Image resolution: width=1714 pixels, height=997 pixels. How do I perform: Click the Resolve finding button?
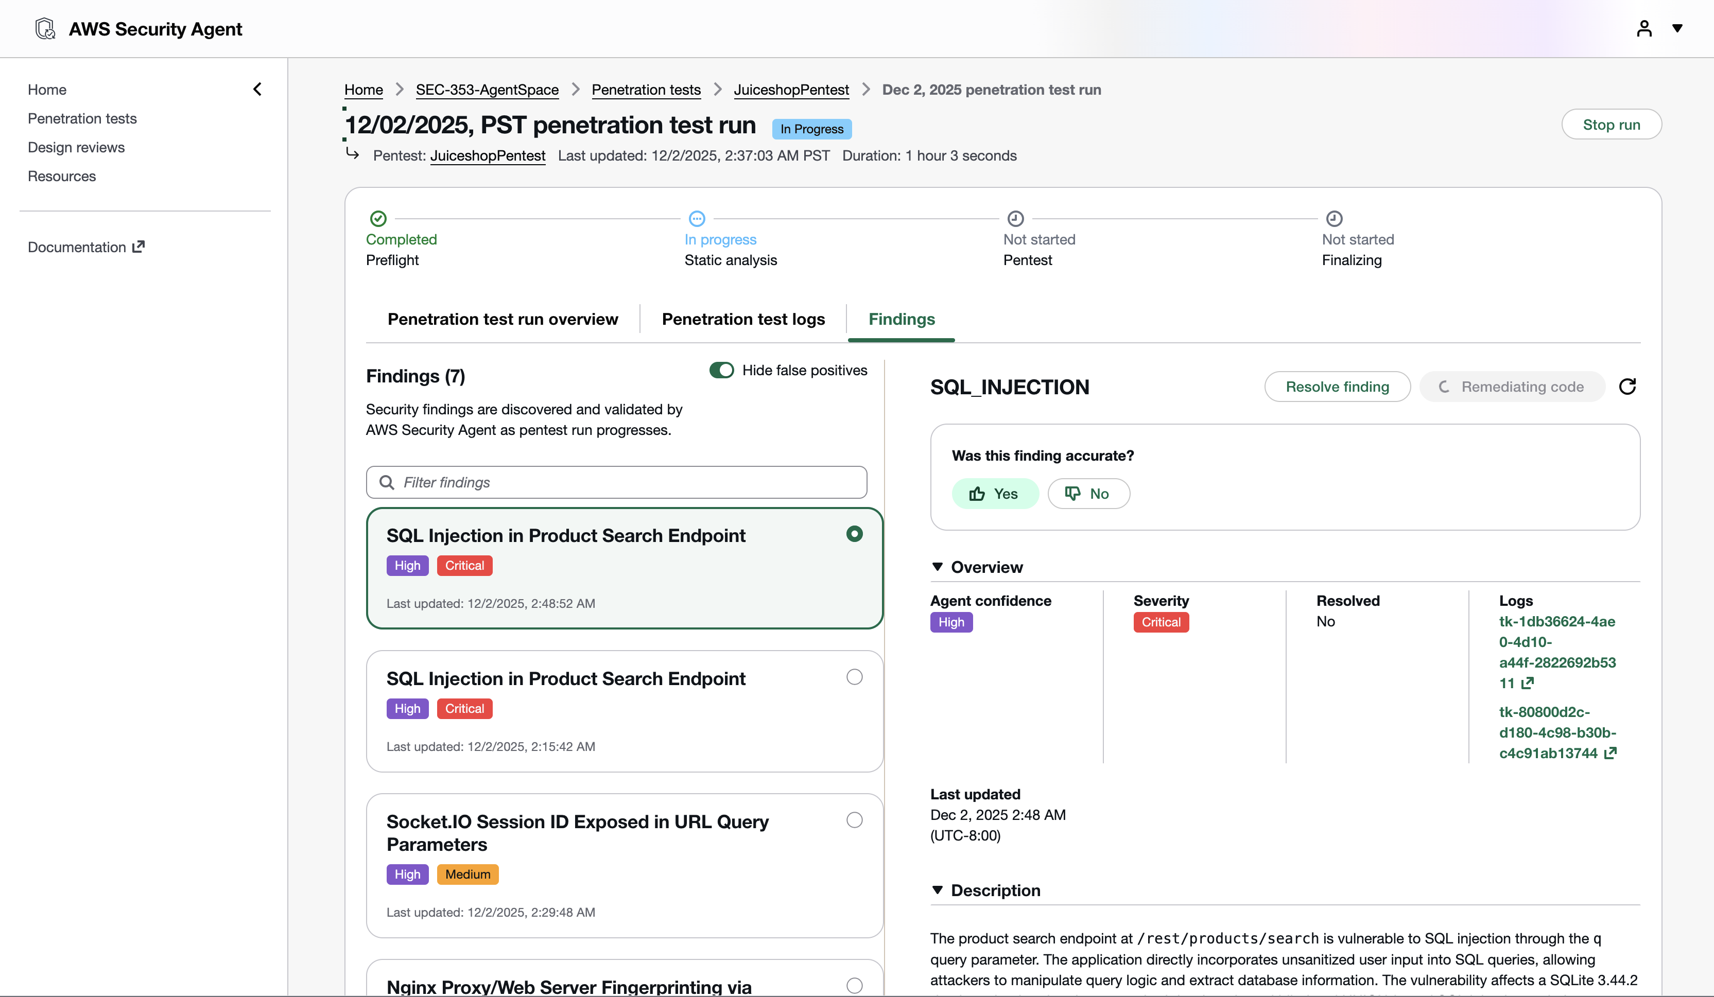pyautogui.click(x=1337, y=386)
